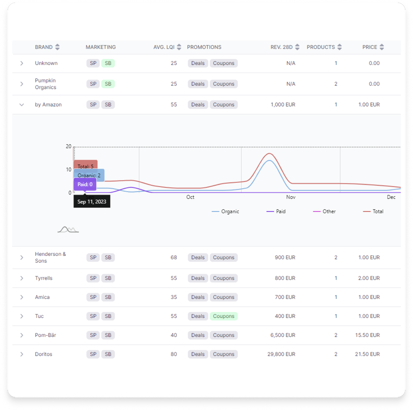The image size is (413, 410).
Task: Toggle Organic series in chart legend
Action: tap(225, 211)
